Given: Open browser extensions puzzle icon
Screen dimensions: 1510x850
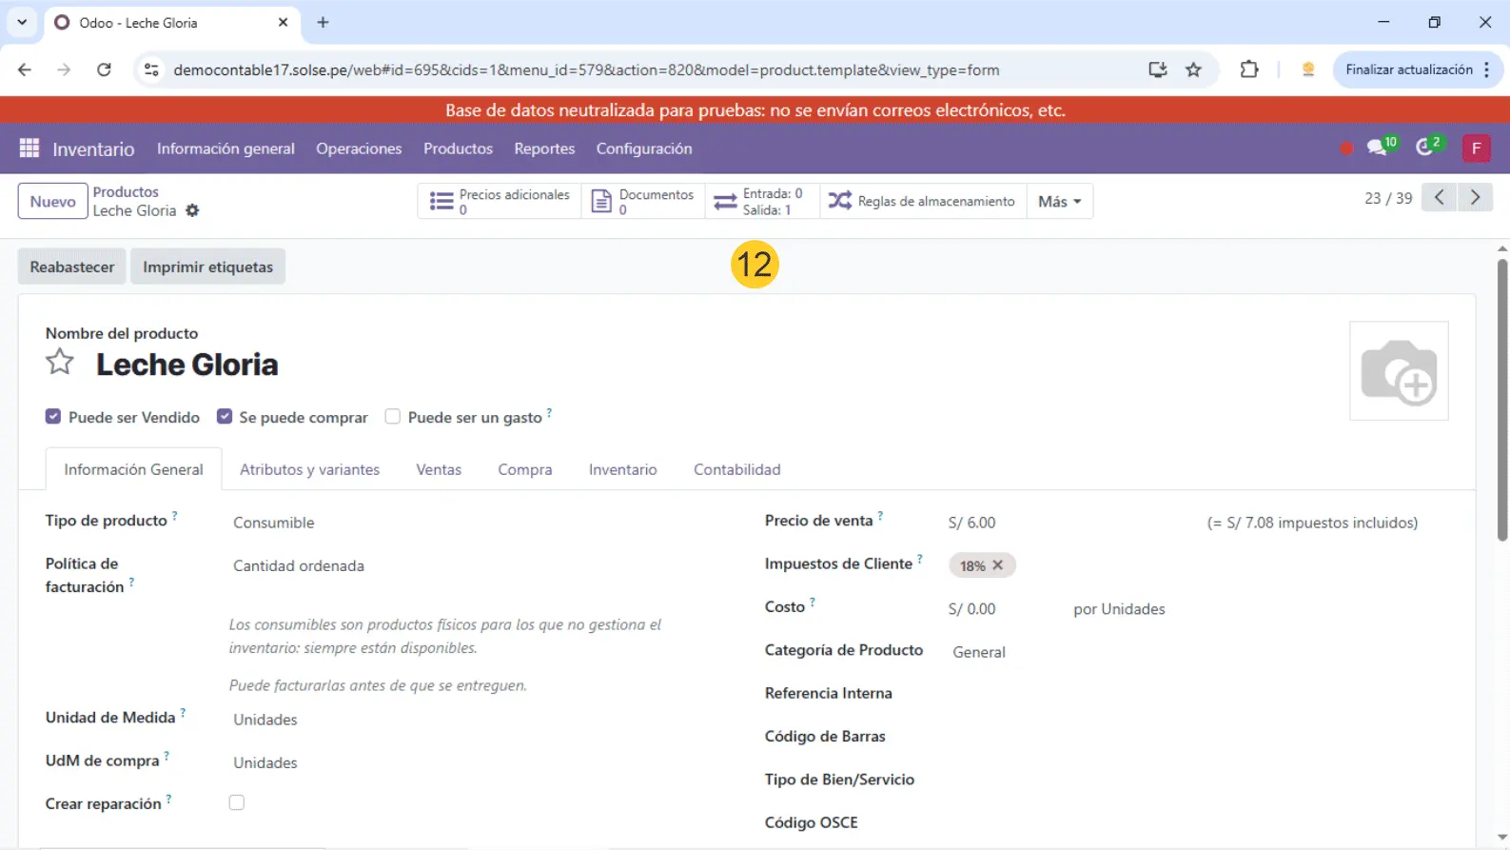Looking at the screenshot, I should click(1249, 69).
